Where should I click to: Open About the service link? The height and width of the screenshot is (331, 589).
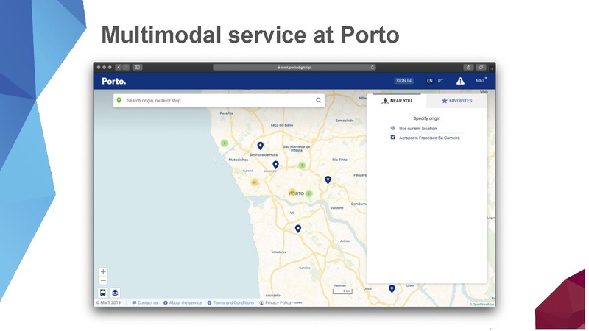(x=183, y=302)
